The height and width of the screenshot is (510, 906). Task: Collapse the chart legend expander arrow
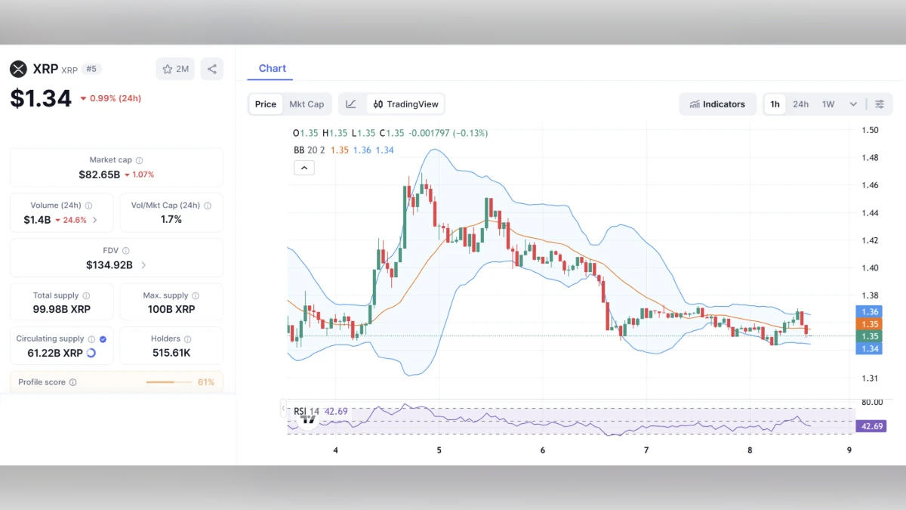(x=304, y=167)
